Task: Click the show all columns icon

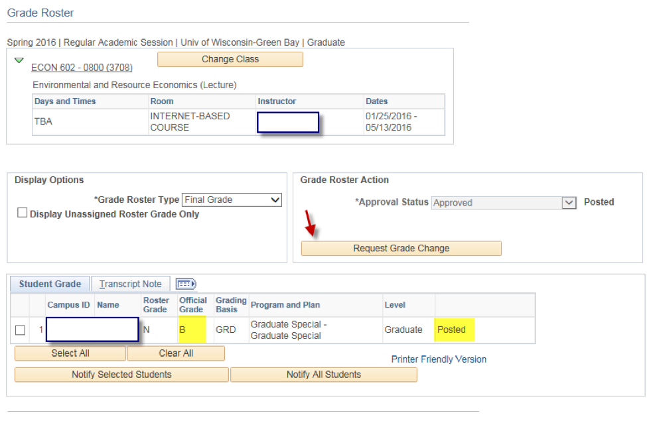Action: (x=186, y=284)
